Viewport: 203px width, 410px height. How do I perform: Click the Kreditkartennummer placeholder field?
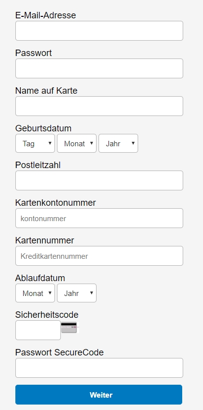tap(99, 256)
